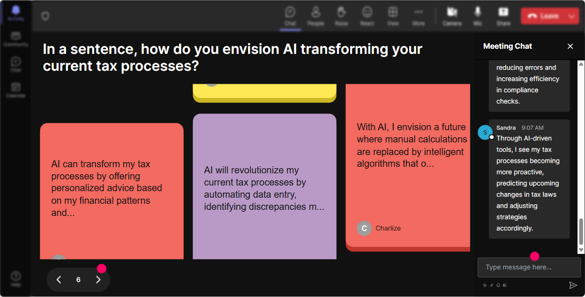
Task: Expand the Leave dropdown arrow
Action: pyautogui.click(x=572, y=16)
